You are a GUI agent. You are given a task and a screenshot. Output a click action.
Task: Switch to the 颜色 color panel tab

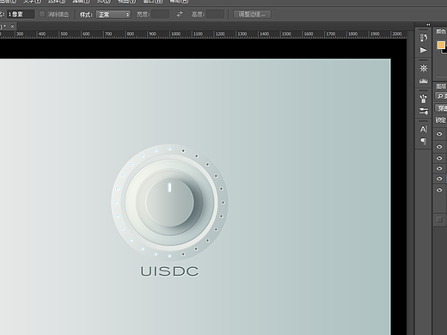441,32
